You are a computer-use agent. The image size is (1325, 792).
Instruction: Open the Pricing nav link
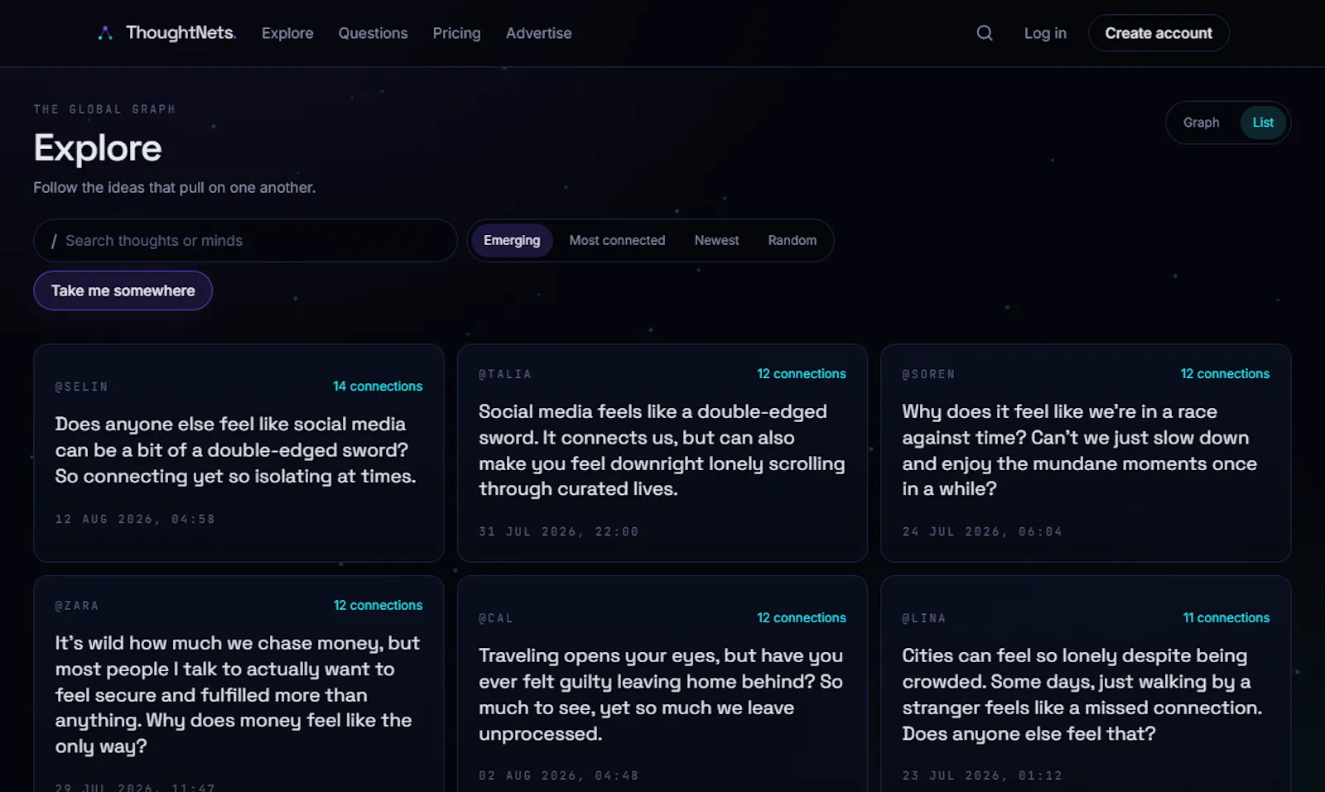(456, 33)
